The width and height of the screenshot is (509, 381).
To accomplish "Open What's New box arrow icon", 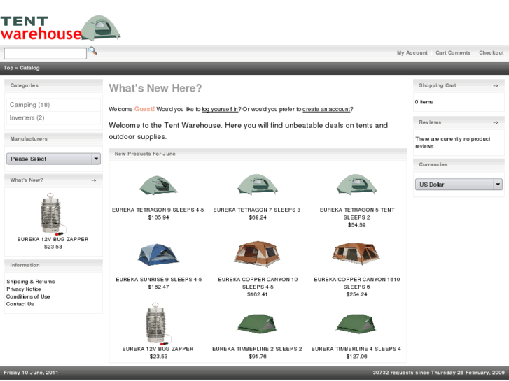I will click(94, 180).
